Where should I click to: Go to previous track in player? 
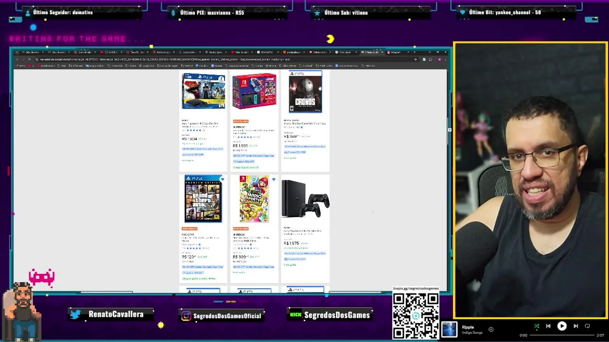pos(548,326)
